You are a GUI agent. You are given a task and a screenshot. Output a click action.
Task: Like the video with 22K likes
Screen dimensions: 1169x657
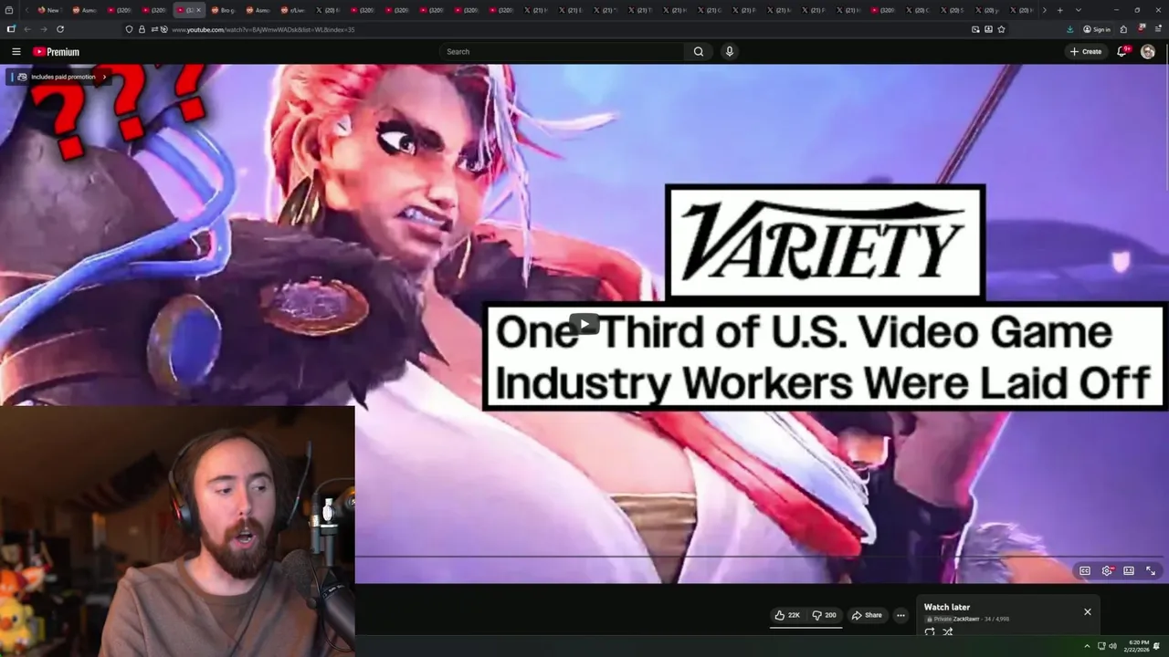pyautogui.click(x=787, y=615)
